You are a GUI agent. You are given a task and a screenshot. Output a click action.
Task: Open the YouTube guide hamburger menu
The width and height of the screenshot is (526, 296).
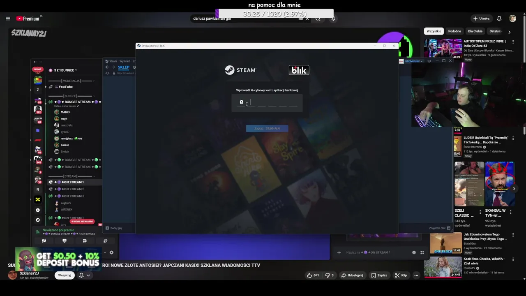coord(8,18)
